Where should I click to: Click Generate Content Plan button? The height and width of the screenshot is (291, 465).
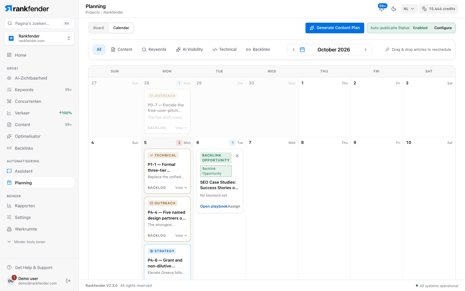(x=335, y=28)
